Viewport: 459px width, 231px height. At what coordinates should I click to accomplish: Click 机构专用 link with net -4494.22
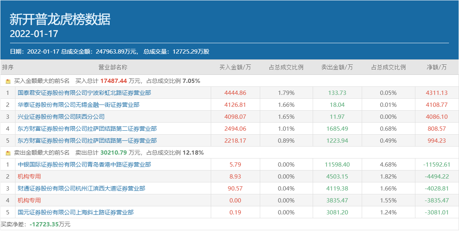pyautogui.click(x=29, y=177)
